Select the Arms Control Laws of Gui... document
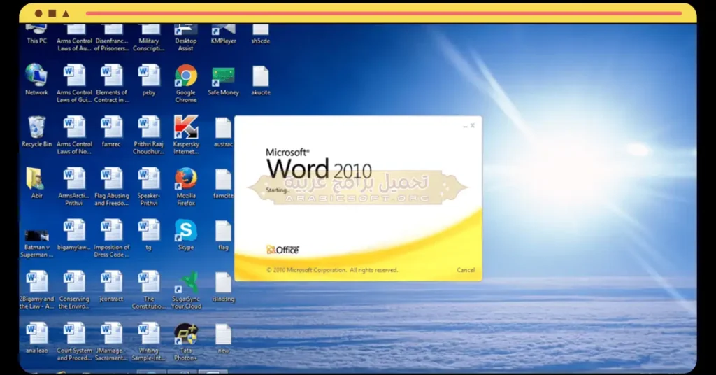Viewport: 716px width, 375px height. (x=74, y=76)
